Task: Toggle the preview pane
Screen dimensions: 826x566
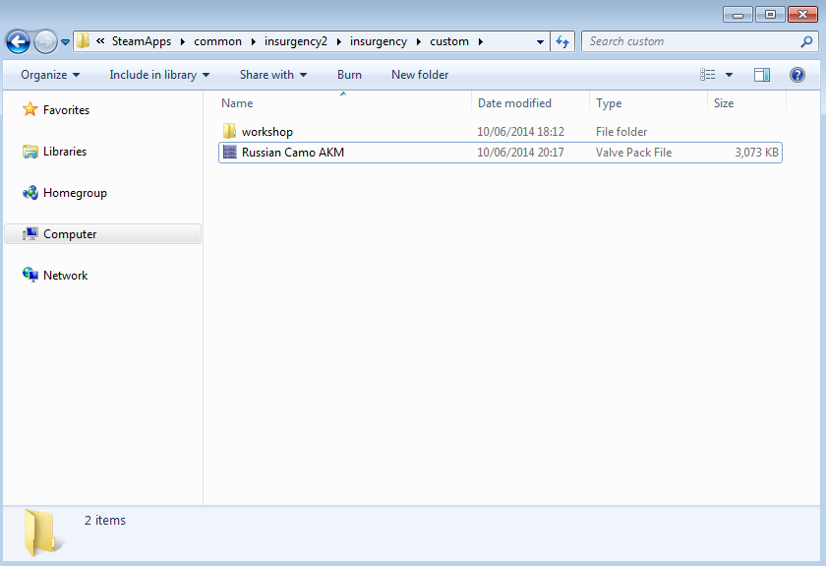Action: (762, 75)
